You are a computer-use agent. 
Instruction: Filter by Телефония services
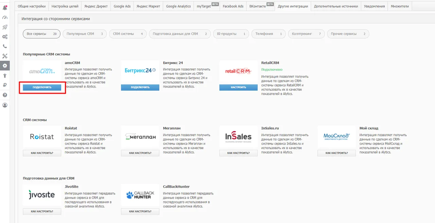pyautogui.click(x=268, y=34)
